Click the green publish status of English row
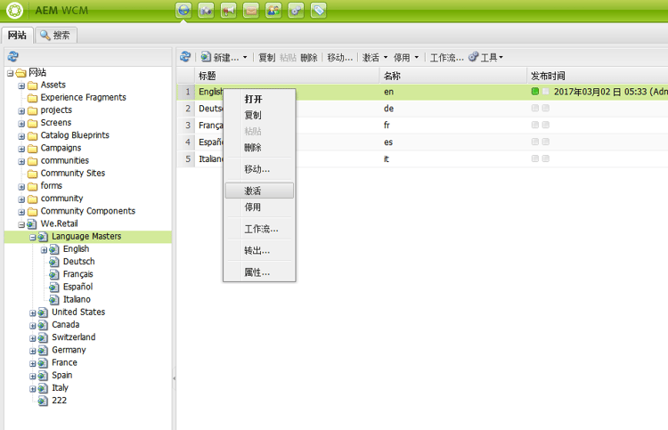This screenshot has height=430, width=668. [x=535, y=91]
